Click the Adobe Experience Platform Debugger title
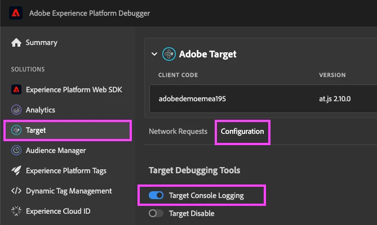 pos(90,13)
